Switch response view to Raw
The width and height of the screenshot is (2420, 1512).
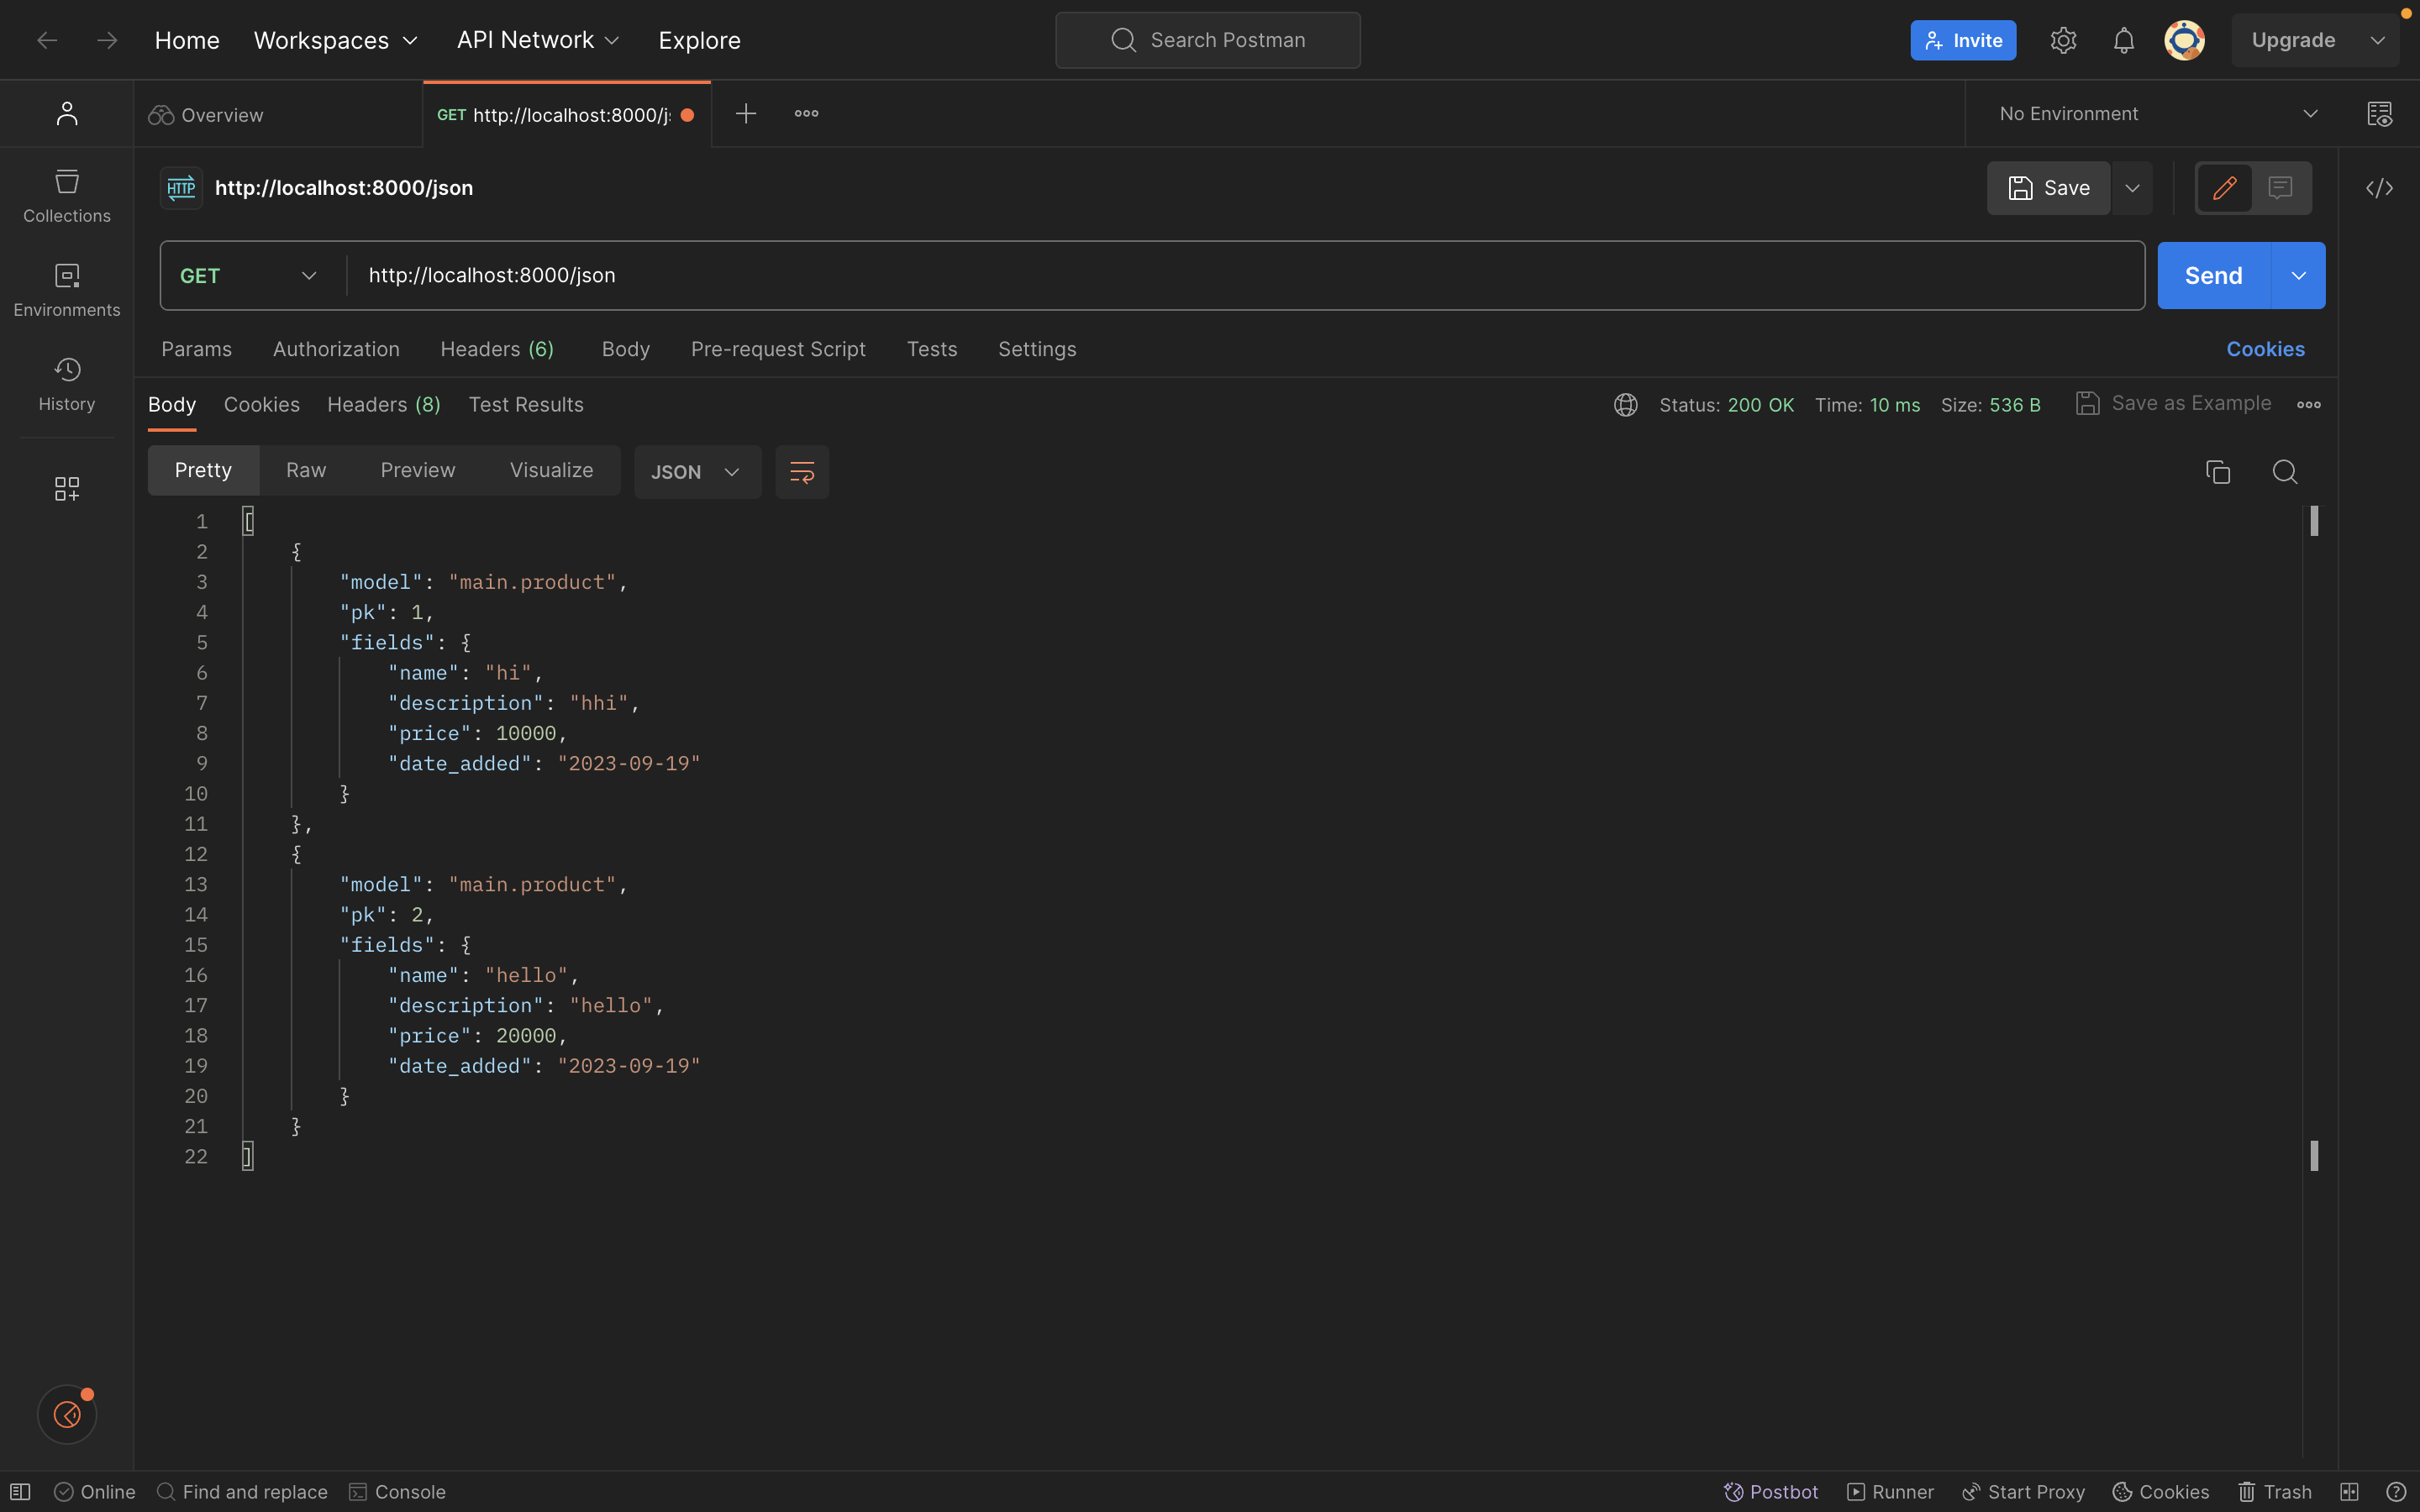(306, 470)
